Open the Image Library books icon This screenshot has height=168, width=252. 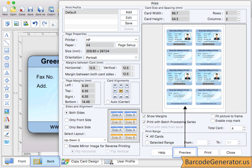(7, 119)
